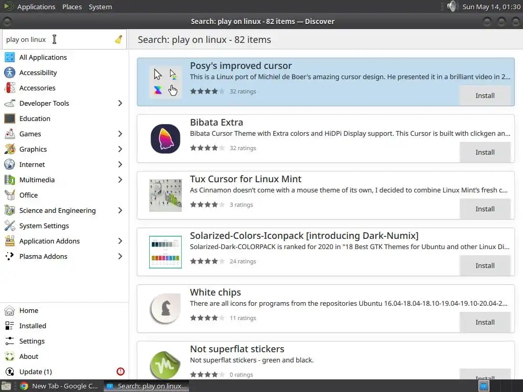Install Bibata Extra

tap(485, 152)
